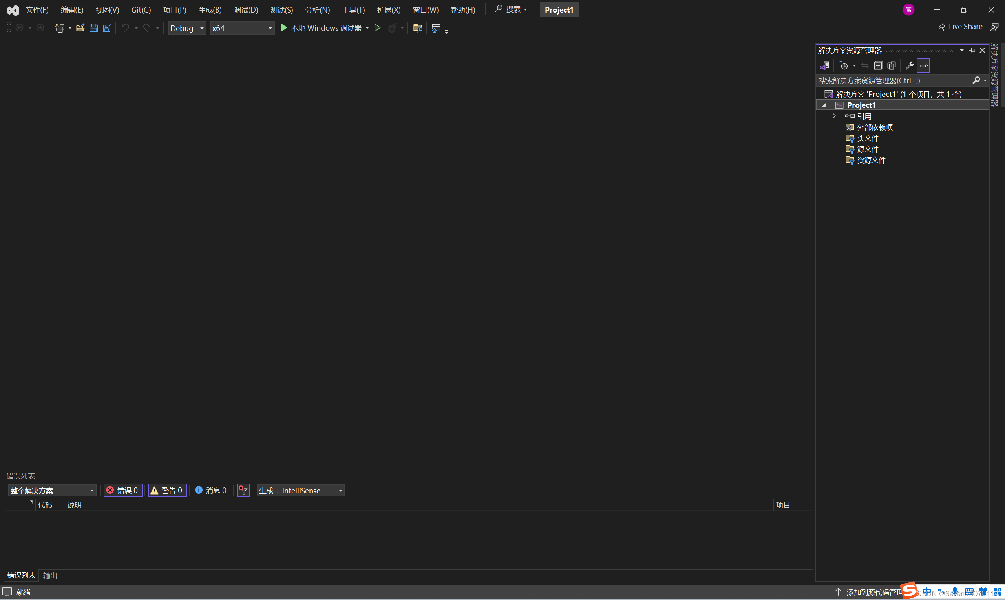Select the 源文件 source files folder
Screen dimensions: 1005x600
(x=867, y=149)
